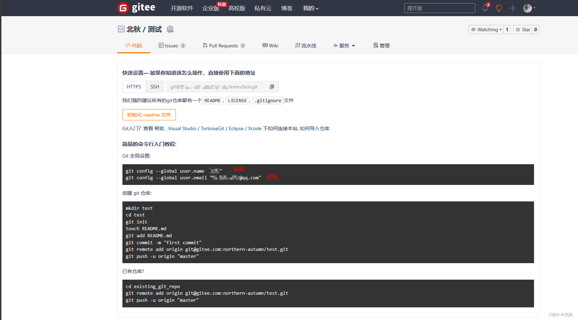Switch to the Issues tab

point(172,45)
